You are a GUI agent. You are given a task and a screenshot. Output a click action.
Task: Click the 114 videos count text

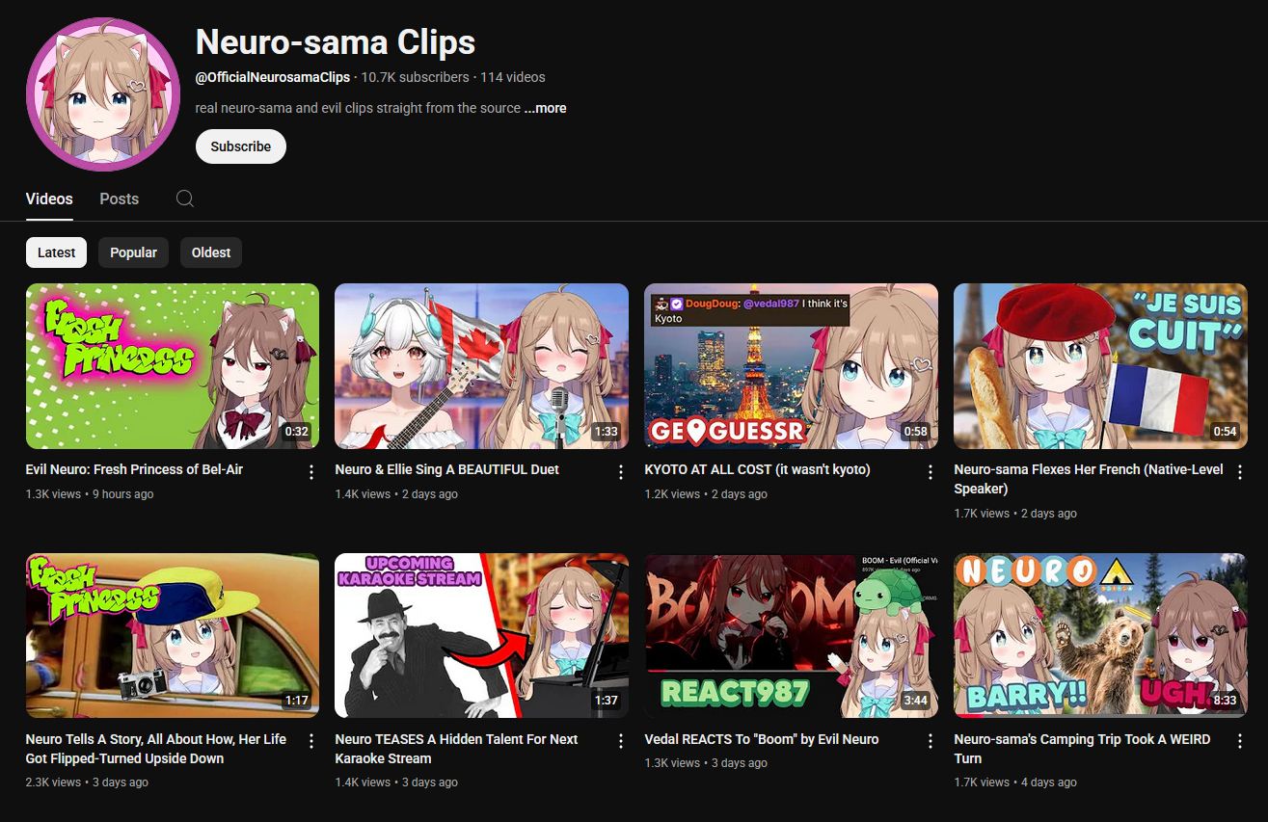pos(513,77)
